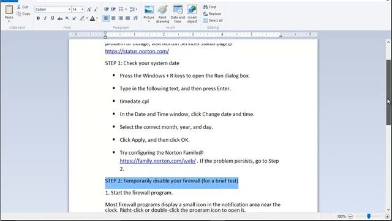Open Replace in Editing group

pyautogui.click(x=212, y=14)
